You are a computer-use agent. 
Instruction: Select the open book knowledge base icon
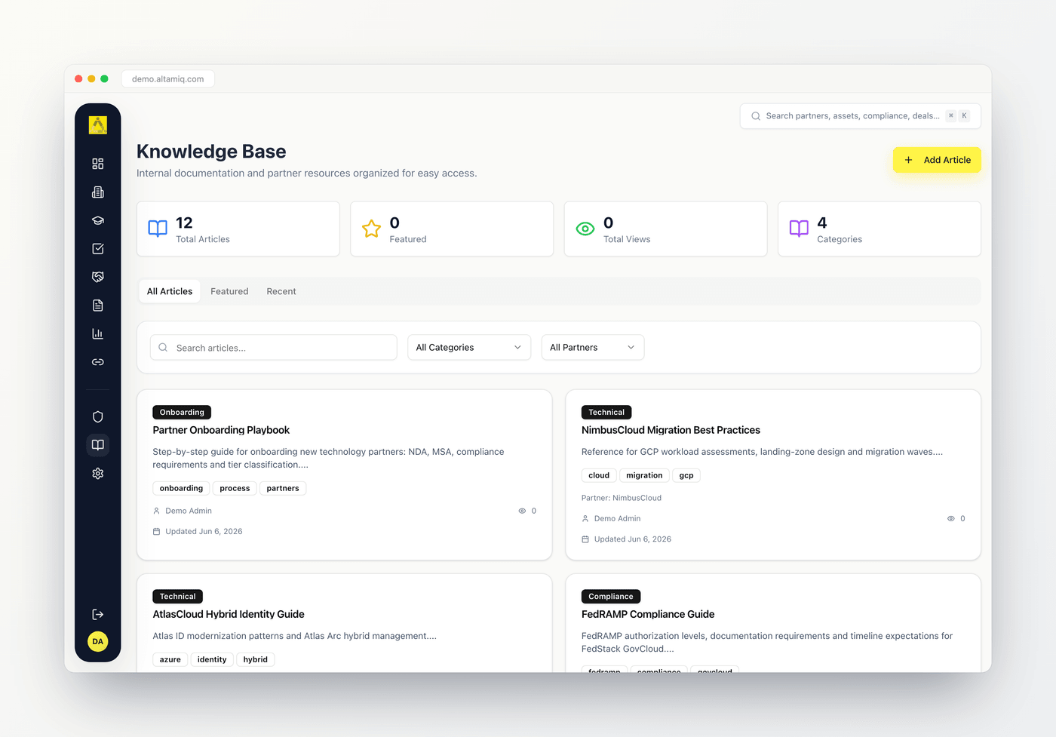pos(98,445)
